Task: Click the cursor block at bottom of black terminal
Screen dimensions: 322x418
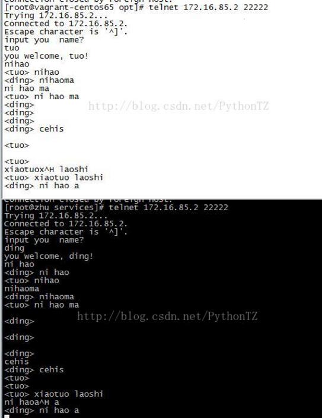Action: point(7,416)
